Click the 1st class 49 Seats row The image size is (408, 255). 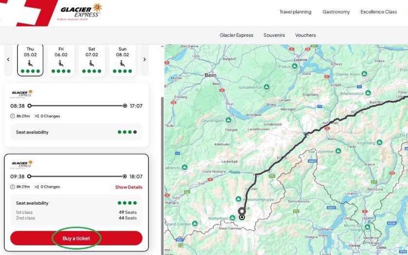tap(76, 212)
